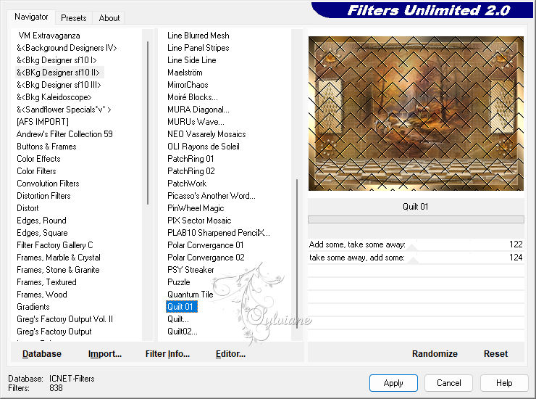
Task: Select Andrew's Filter Collection 59
Action: (x=64, y=134)
